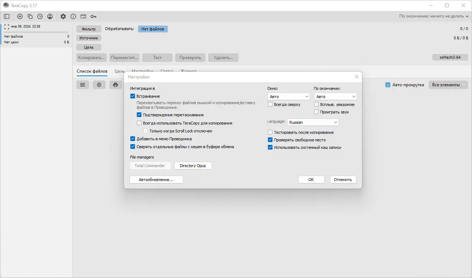
Task: Click the overlapping-squares copy icon in the toolbar
Action: [30, 16]
